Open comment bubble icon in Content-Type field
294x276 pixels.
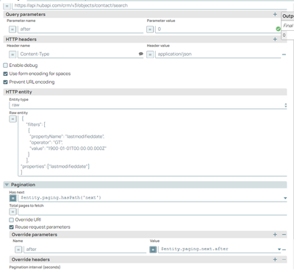(141, 54)
